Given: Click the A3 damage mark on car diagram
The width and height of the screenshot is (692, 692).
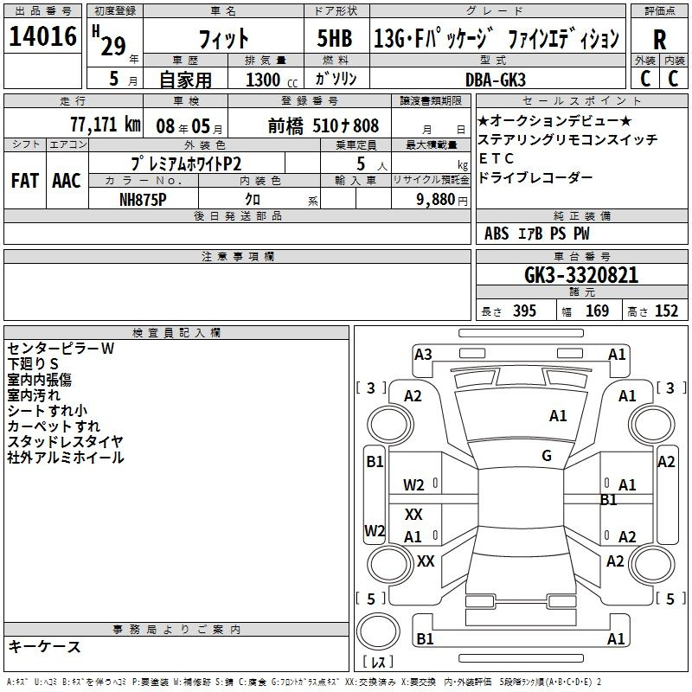Looking at the screenshot, I should coord(423,354).
